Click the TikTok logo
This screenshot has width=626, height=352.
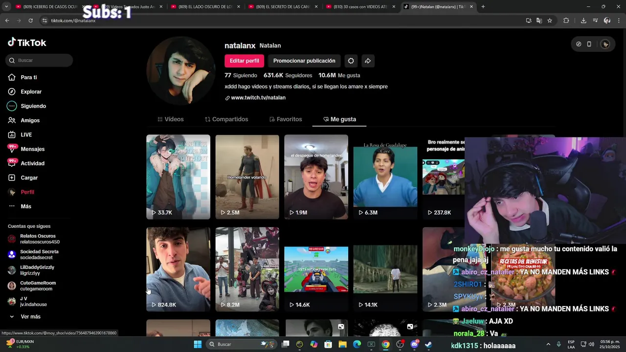27,43
